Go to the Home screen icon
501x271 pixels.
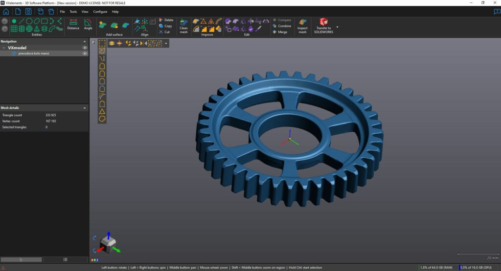coord(6,11)
